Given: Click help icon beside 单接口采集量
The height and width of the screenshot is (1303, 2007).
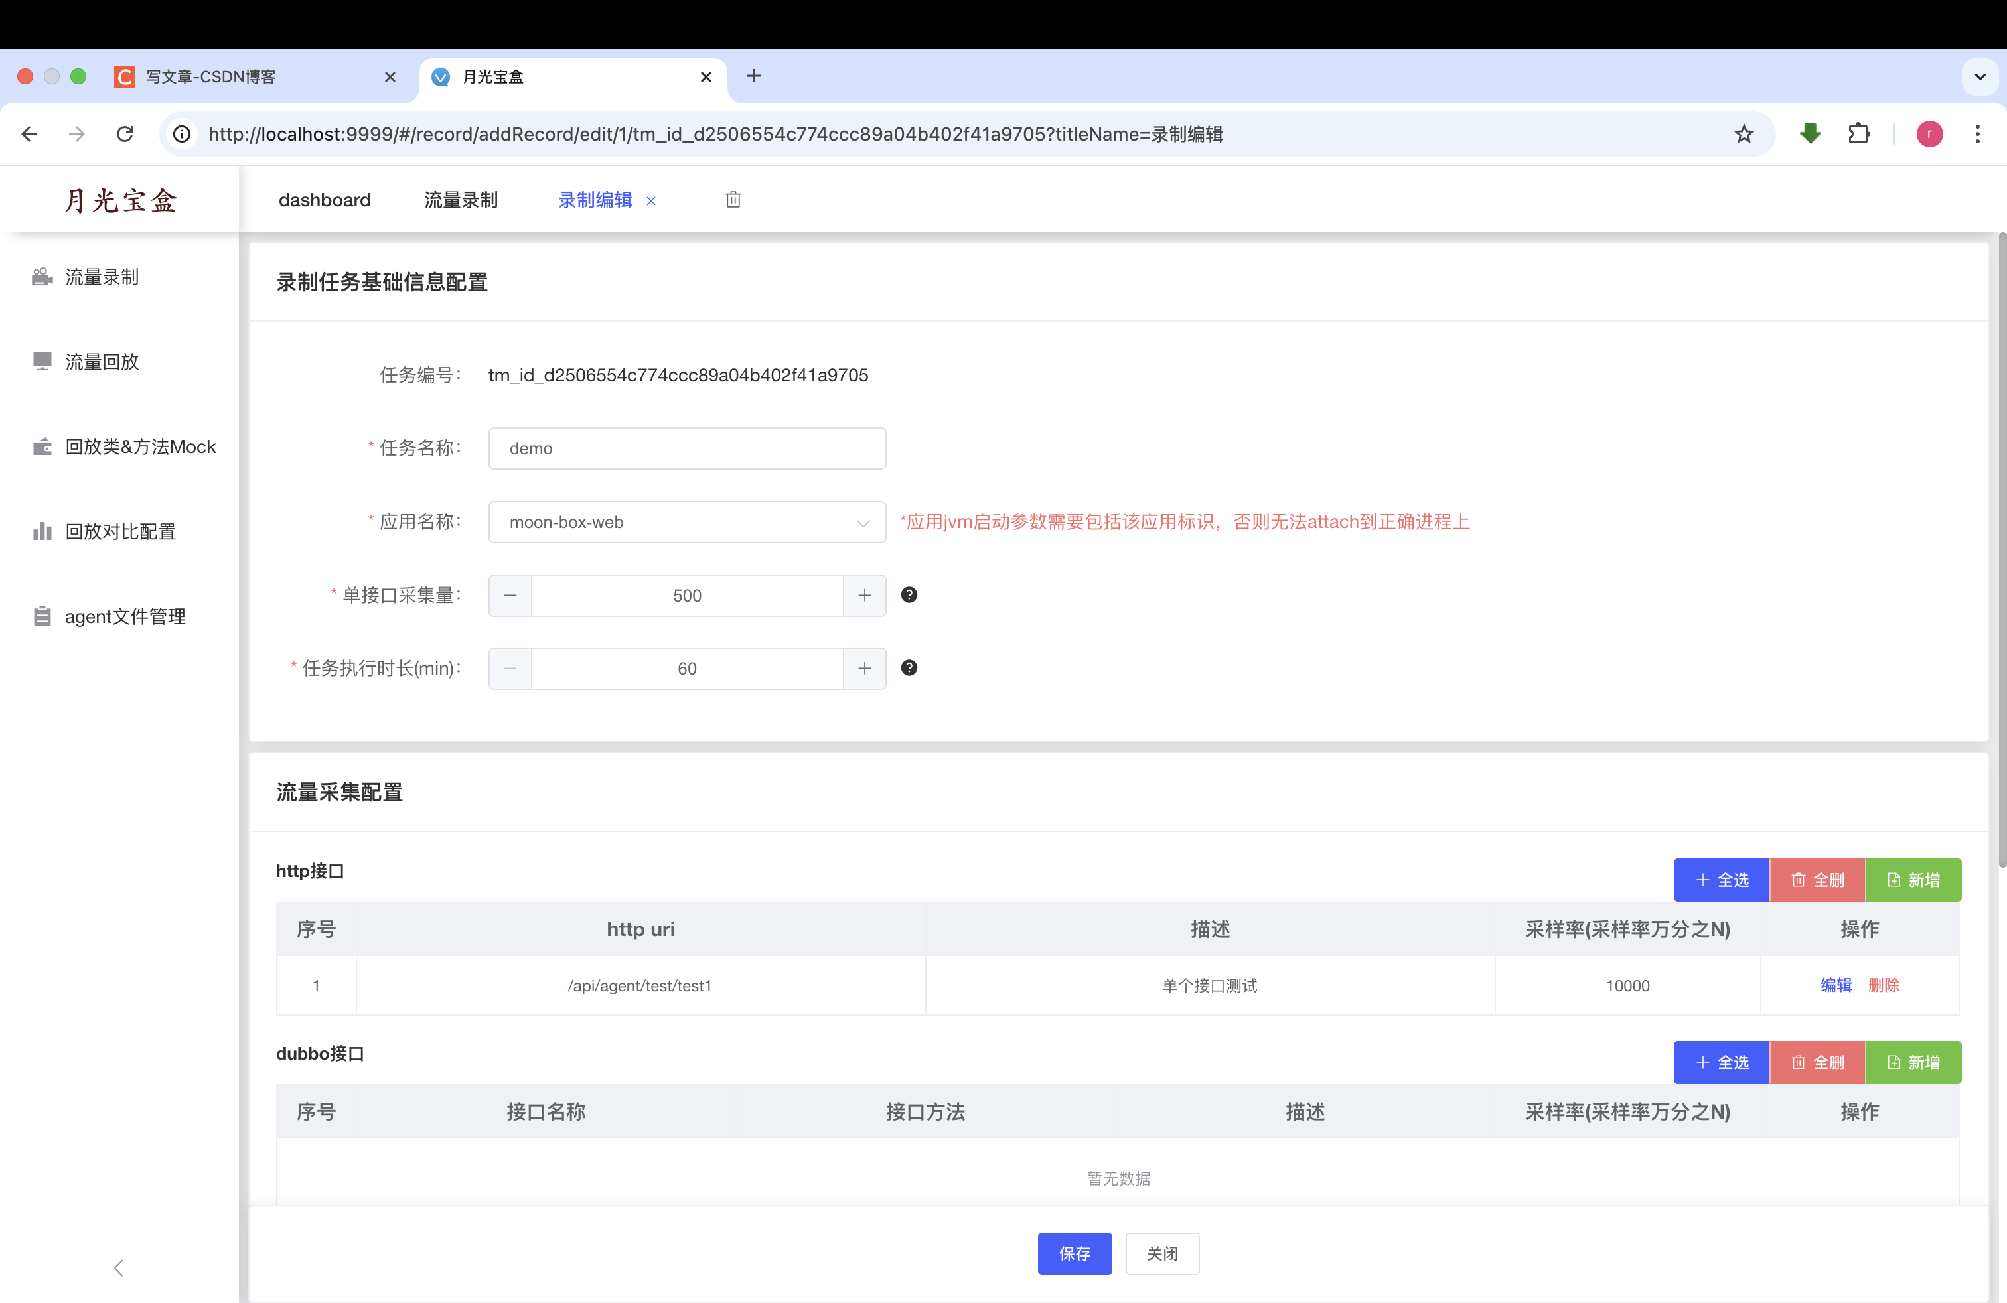Looking at the screenshot, I should pos(908,595).
